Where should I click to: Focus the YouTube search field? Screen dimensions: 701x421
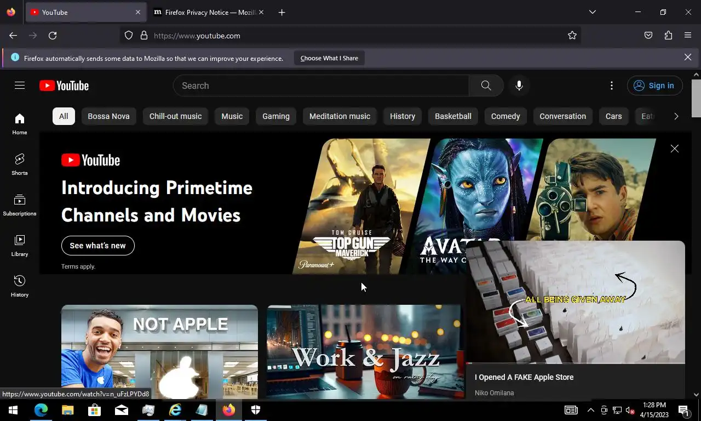[320, 86]
